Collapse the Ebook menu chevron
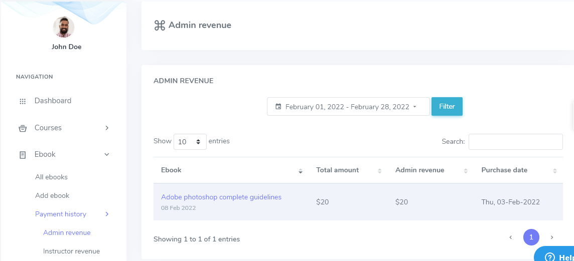Screen dimensions: 574x261 pos(107,154)
